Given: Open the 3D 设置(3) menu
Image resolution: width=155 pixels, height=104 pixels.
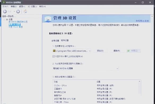Looking at the screenshot, I should 32,6.
